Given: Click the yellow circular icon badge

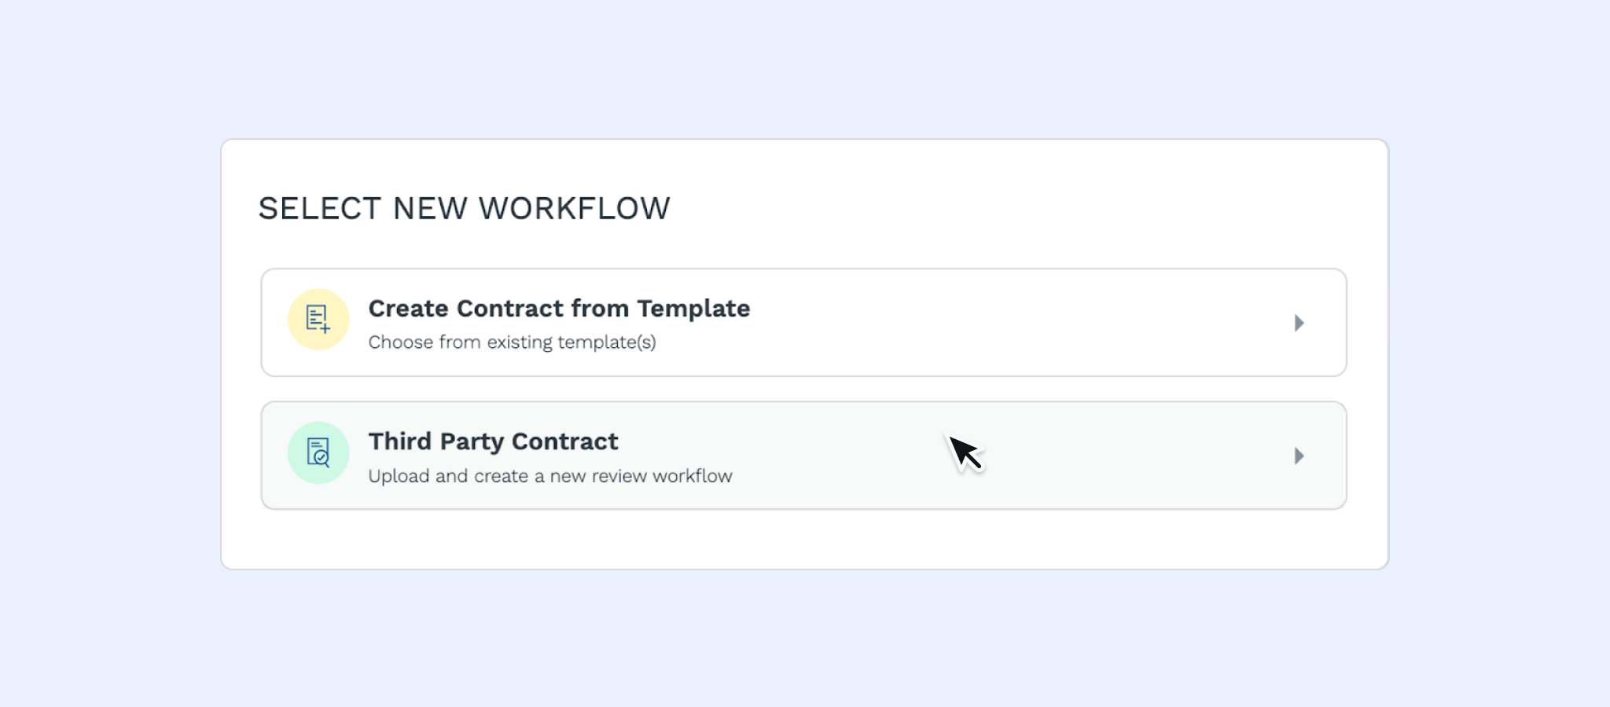Looking at the screenshot, I should pos(318,320).
